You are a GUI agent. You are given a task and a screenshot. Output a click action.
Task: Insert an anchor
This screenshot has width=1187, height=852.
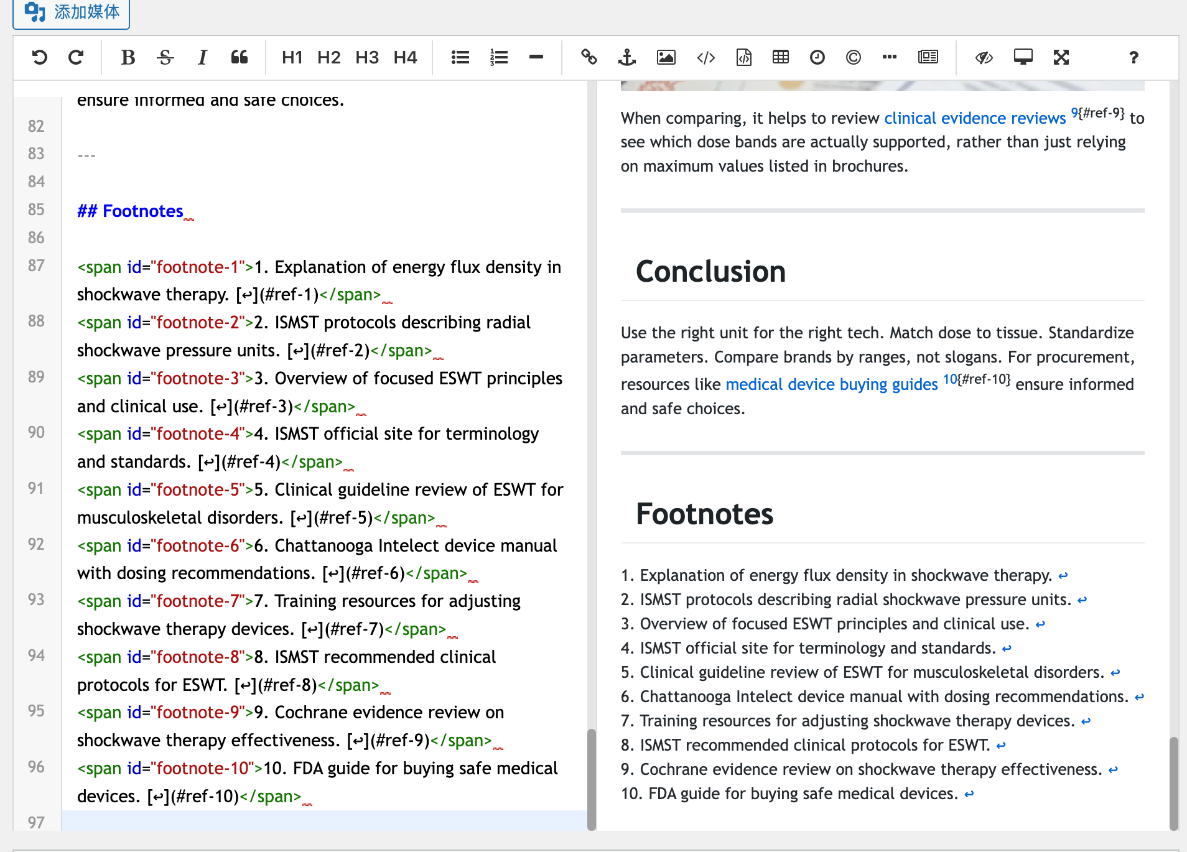627,58
